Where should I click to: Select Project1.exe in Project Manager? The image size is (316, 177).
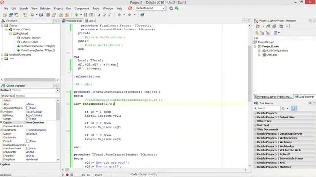271,46
